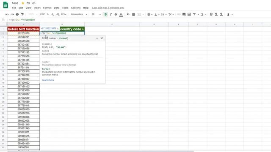Select cell containing 59168380
The image size is (271, 152).
coord(24,147)
